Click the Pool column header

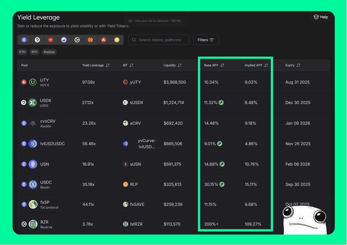click(x=25, y=65)
